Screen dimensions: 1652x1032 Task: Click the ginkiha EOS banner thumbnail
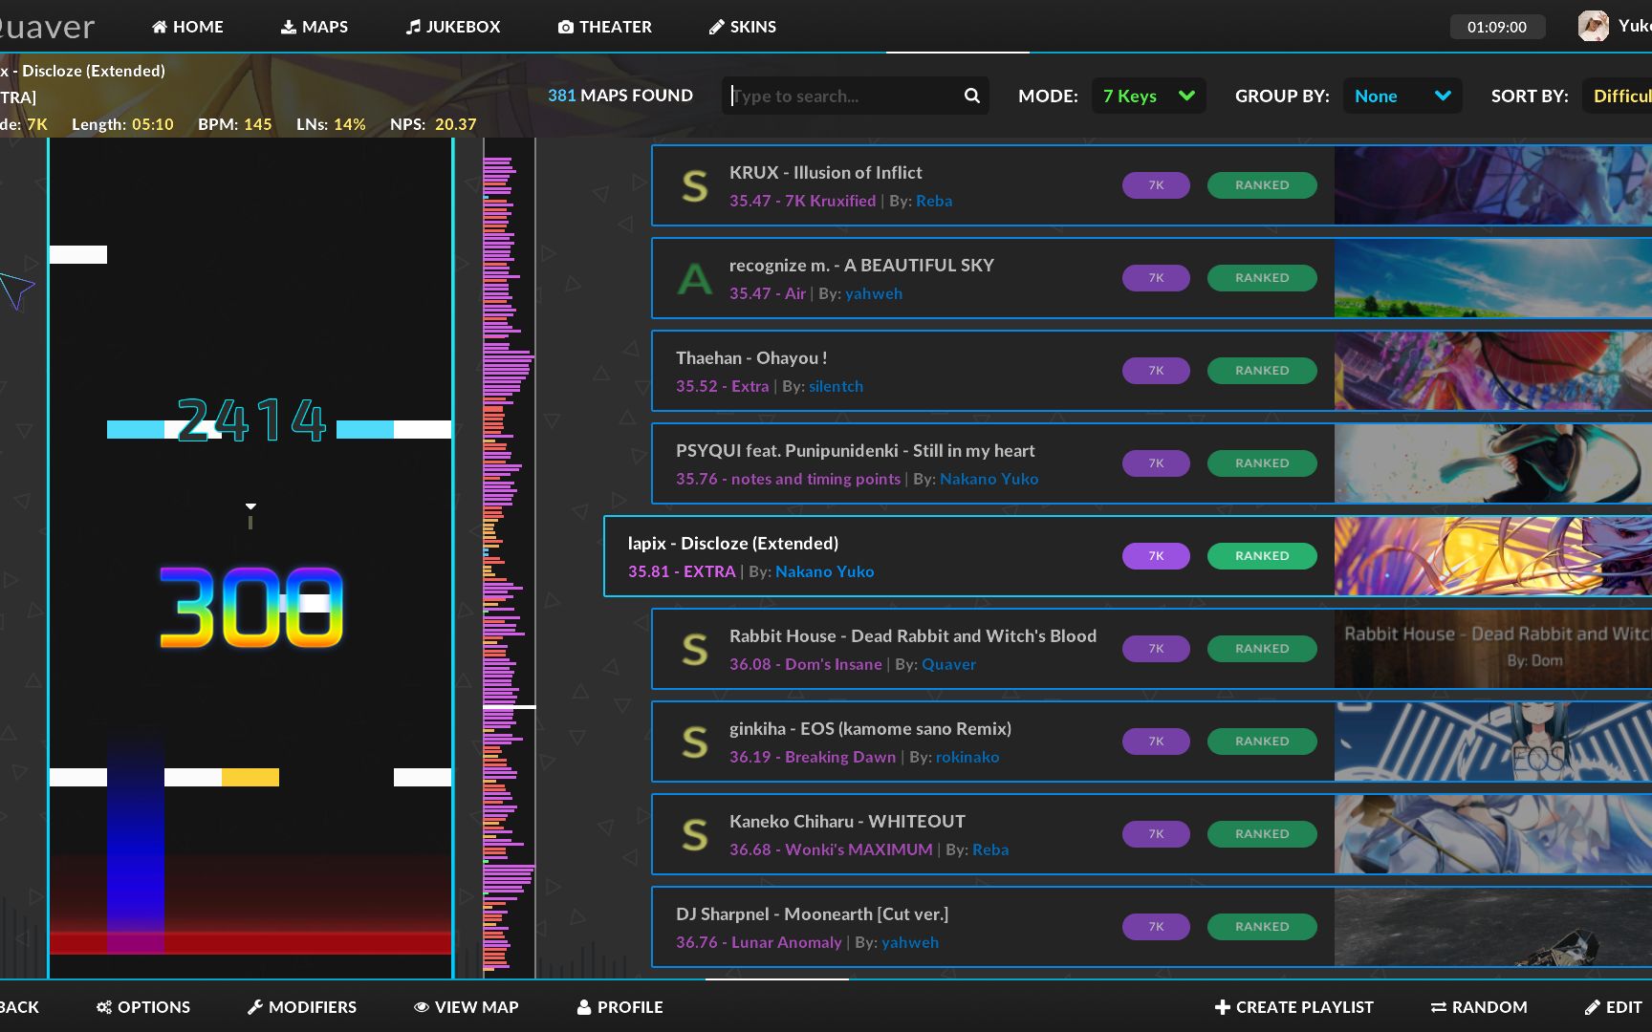(x=1493, y=742)
